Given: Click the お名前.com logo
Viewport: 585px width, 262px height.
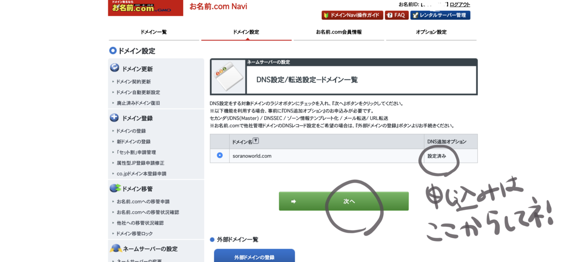Looking at the screenshot, I should click(145, 7).
